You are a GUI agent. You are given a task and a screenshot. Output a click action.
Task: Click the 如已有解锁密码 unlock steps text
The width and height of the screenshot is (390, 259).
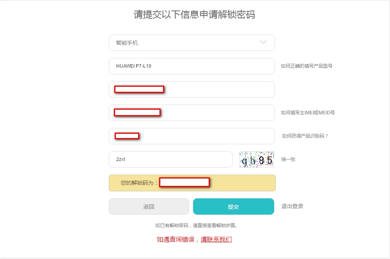(197, 226)
